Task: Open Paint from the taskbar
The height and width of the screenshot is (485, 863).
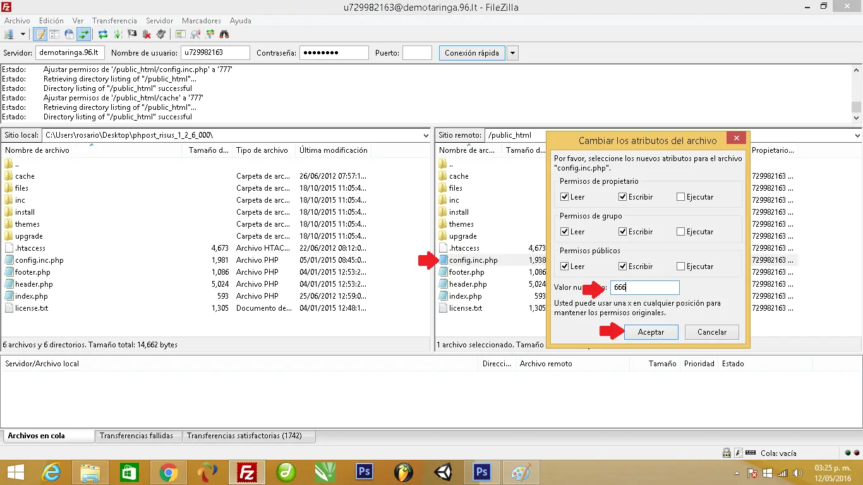Action: coord(521,472)
